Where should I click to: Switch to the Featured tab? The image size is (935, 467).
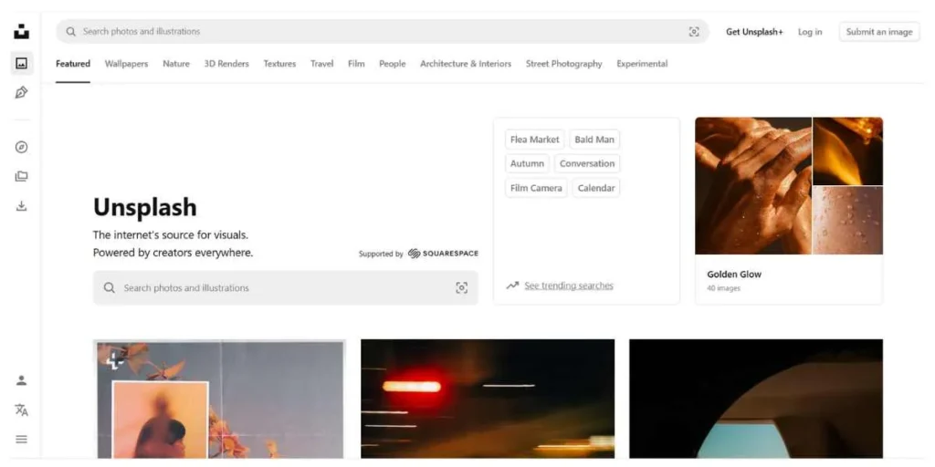(x=73, y=64)
